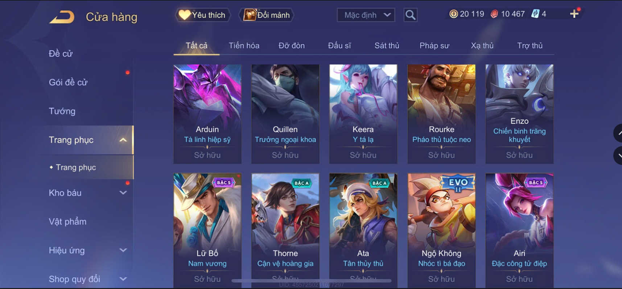Expand the Shop quy đổi section
This screenshot has height=289, width=622.
pyautogui.click(x=123, y=279)
